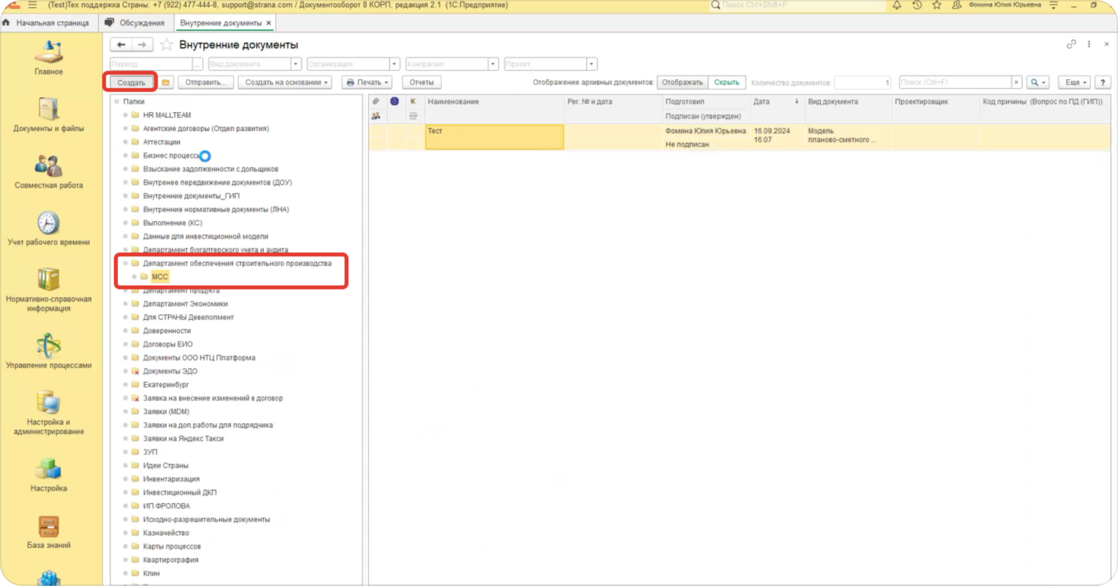
Task: Toggle Отображать for archived documents
Action: pos(682,82)
